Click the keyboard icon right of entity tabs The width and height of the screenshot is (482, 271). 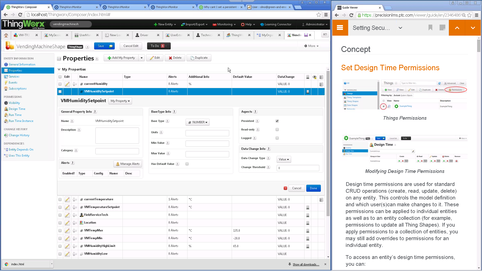(x=325, y=35)
